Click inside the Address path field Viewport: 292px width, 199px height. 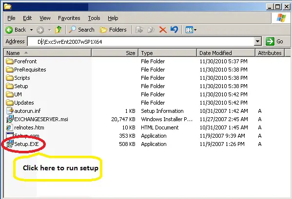[140, 41]
